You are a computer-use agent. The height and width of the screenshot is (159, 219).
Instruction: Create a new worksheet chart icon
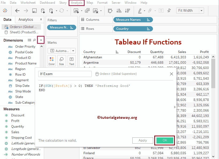76,11
